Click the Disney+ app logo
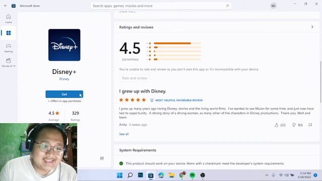 pyautogui.click(x=64, y=45)
